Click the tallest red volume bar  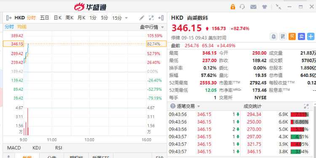(28, 121)
